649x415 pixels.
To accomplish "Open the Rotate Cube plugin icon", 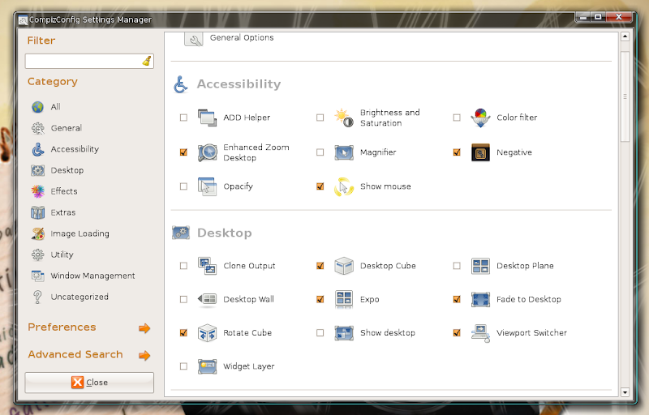I will point(207,333).
